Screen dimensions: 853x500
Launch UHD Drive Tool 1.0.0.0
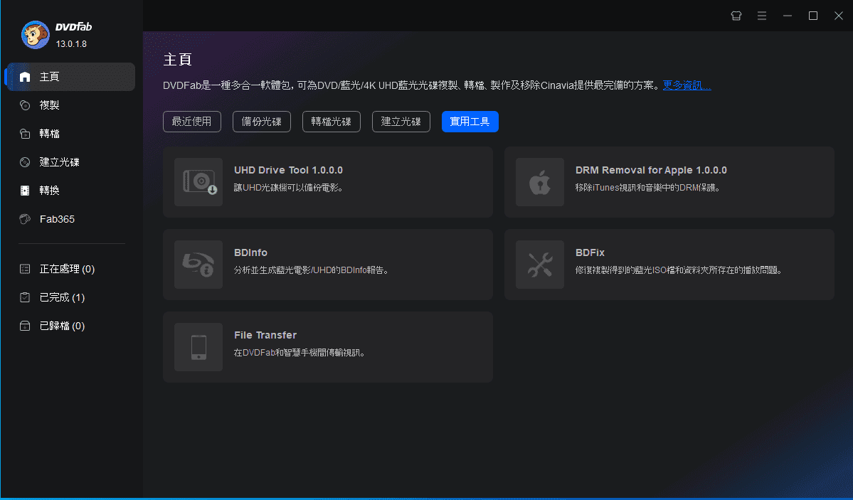(288, 170)
